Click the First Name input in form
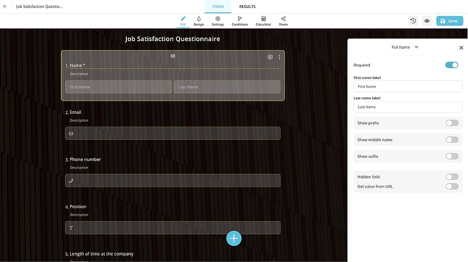Viewport: 468px width, 262px height. [x=118, y=87]
